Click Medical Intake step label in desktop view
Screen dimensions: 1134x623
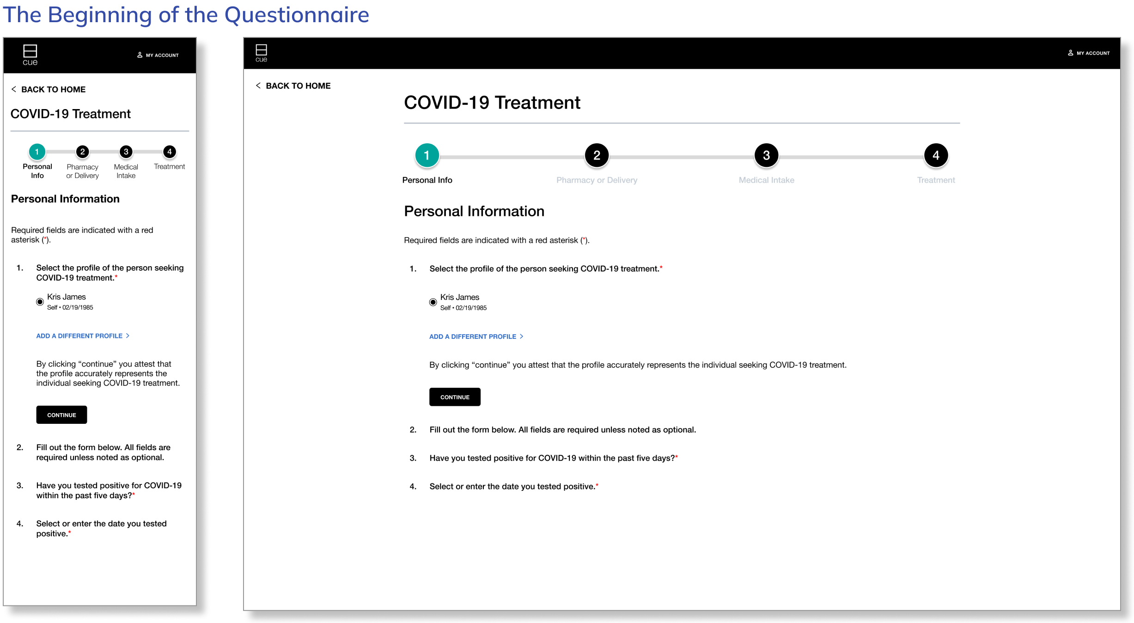point(766,180)
